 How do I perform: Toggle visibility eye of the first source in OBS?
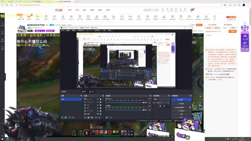pyautogui.click(x=98, y=99)
